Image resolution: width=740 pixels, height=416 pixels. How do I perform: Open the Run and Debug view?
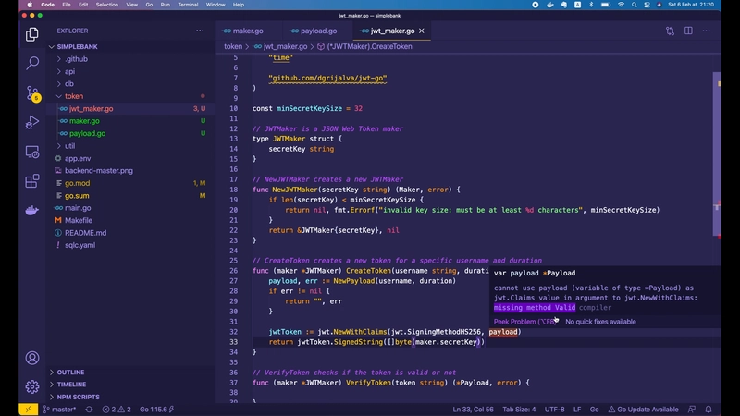(x=32, y=122)
